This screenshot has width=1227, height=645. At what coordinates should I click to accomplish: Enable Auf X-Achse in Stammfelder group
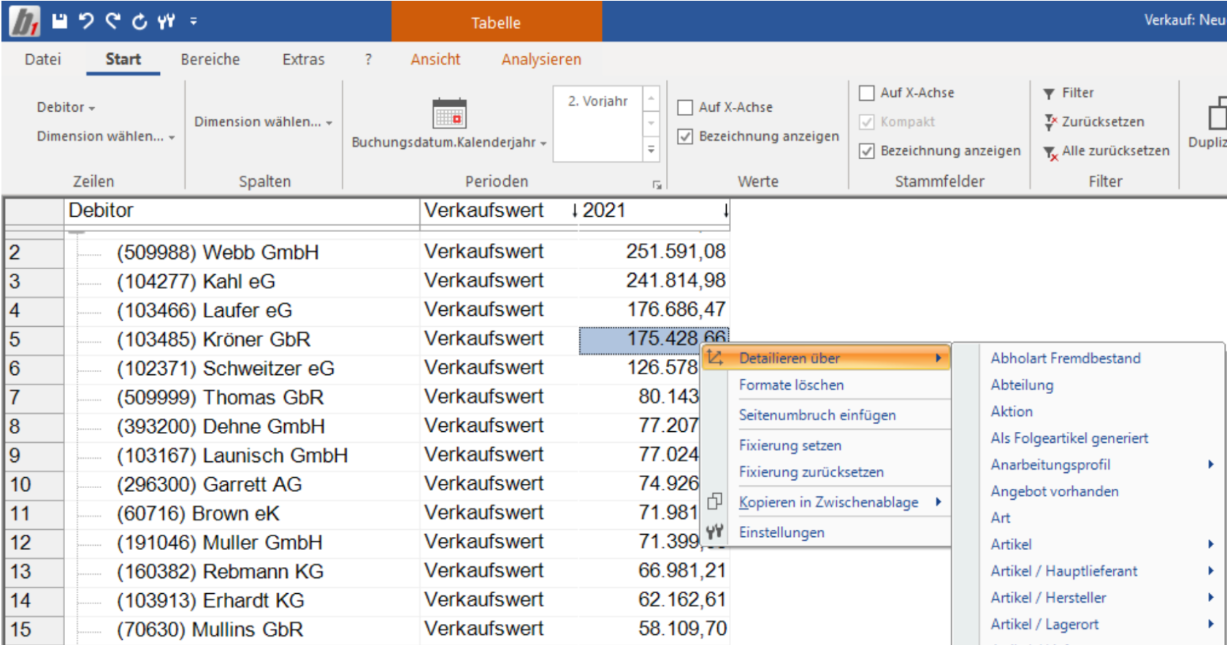(867, 93)
